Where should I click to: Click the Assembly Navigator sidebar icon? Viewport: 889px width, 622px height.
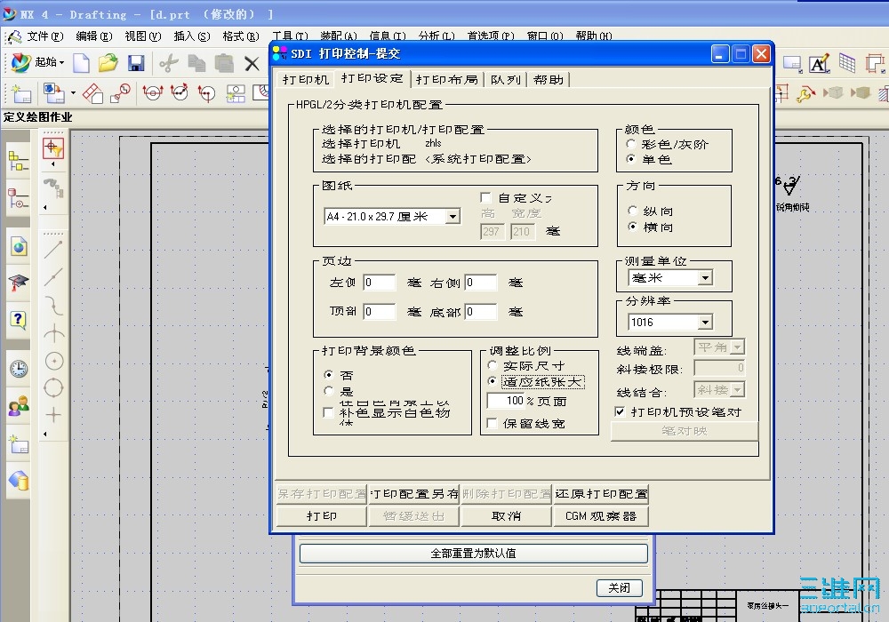[18, 161]
